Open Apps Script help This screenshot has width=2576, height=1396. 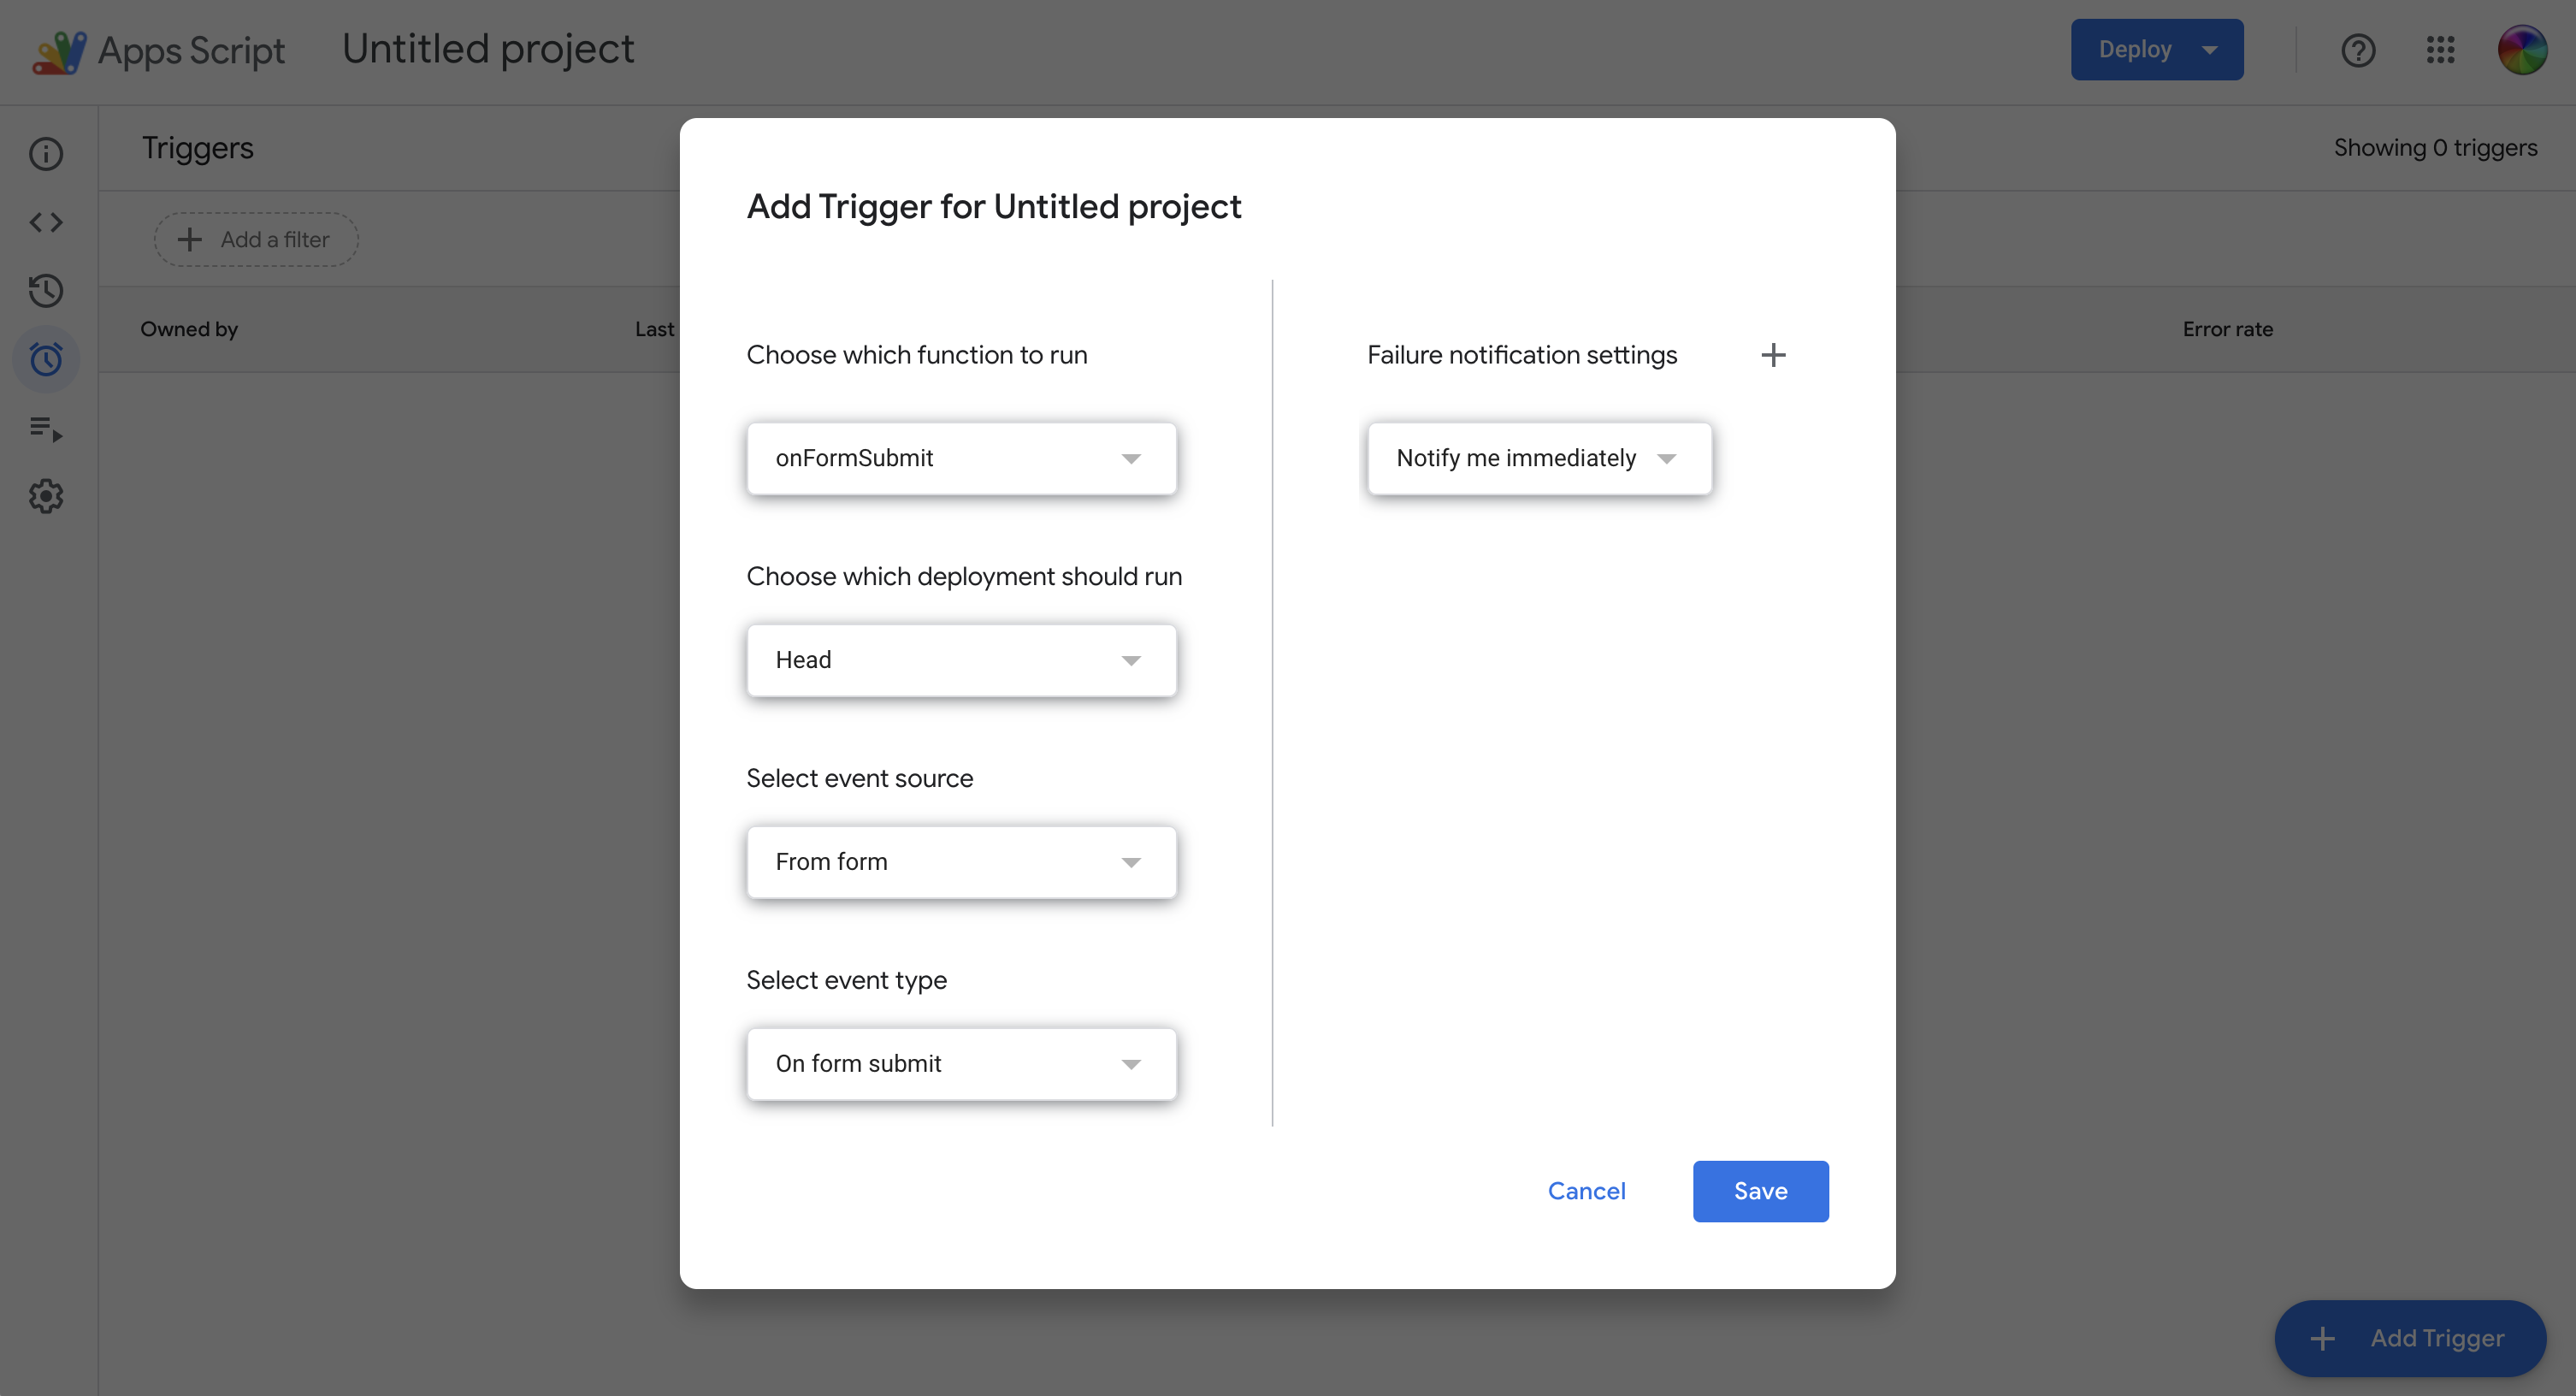2359,49
